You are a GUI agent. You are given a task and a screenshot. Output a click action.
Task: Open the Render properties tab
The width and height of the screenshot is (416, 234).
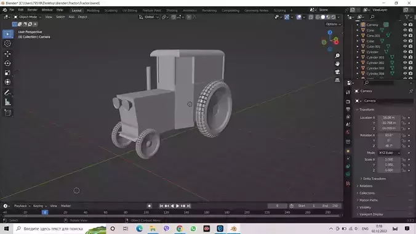(348, 102)
